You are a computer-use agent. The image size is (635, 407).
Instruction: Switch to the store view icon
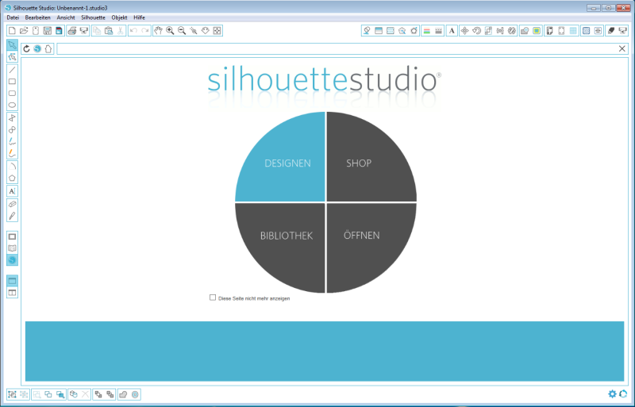pos(12,260)
